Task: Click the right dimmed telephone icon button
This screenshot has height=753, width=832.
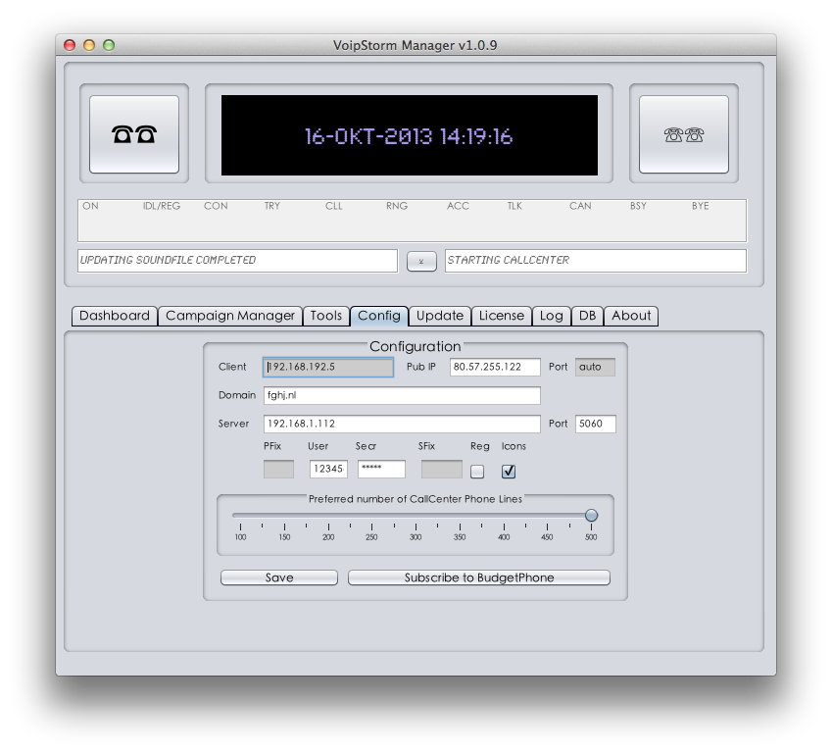Action: tap(683, 134)
